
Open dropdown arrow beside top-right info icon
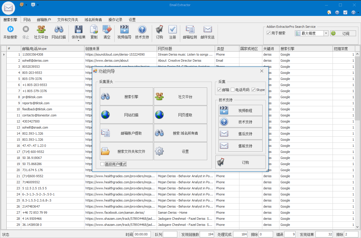point(358,12)
